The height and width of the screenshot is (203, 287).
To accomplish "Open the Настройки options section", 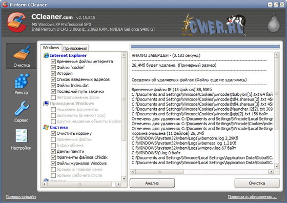I will (x=21, y=139).
